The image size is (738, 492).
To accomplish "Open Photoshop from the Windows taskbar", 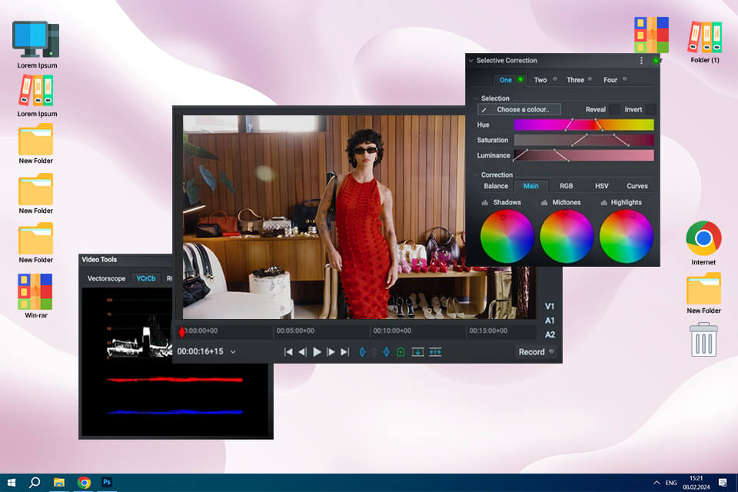I will click(108, 483).
